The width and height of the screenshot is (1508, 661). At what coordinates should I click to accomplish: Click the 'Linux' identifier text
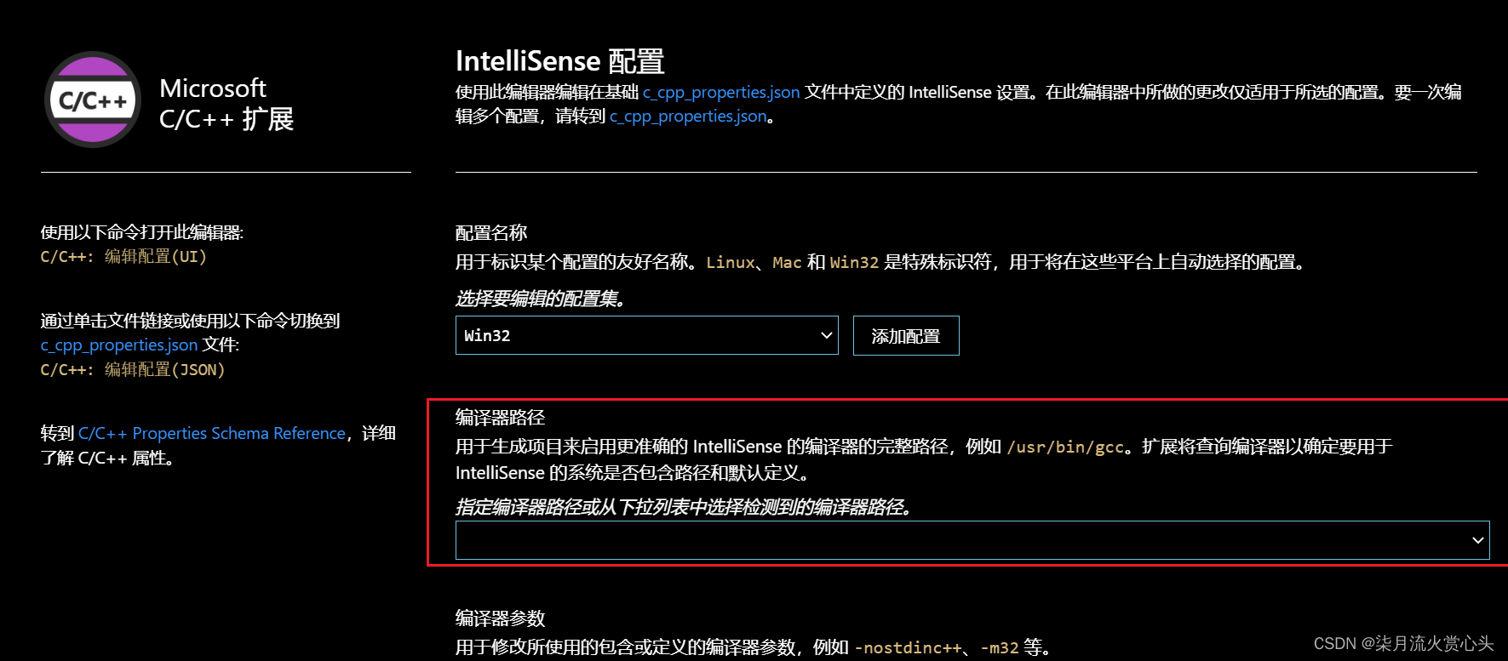tap(731, 262)
